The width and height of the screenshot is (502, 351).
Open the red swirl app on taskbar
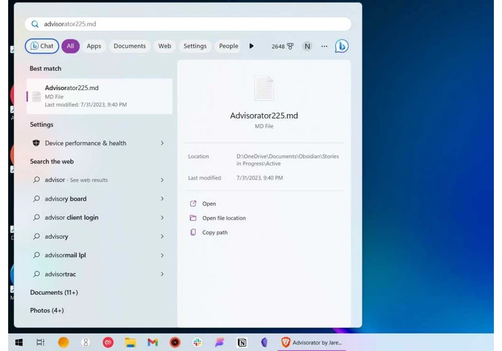108,343
